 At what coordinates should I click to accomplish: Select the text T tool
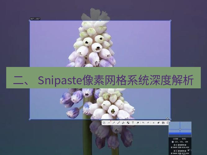click(133, 123)
